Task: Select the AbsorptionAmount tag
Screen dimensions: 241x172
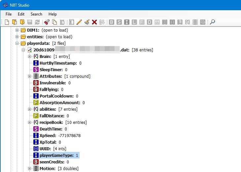Action: click(x=59, y=103)
